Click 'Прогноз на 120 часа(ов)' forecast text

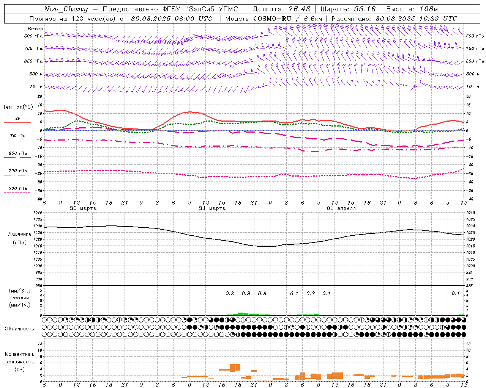click(73, 19)
